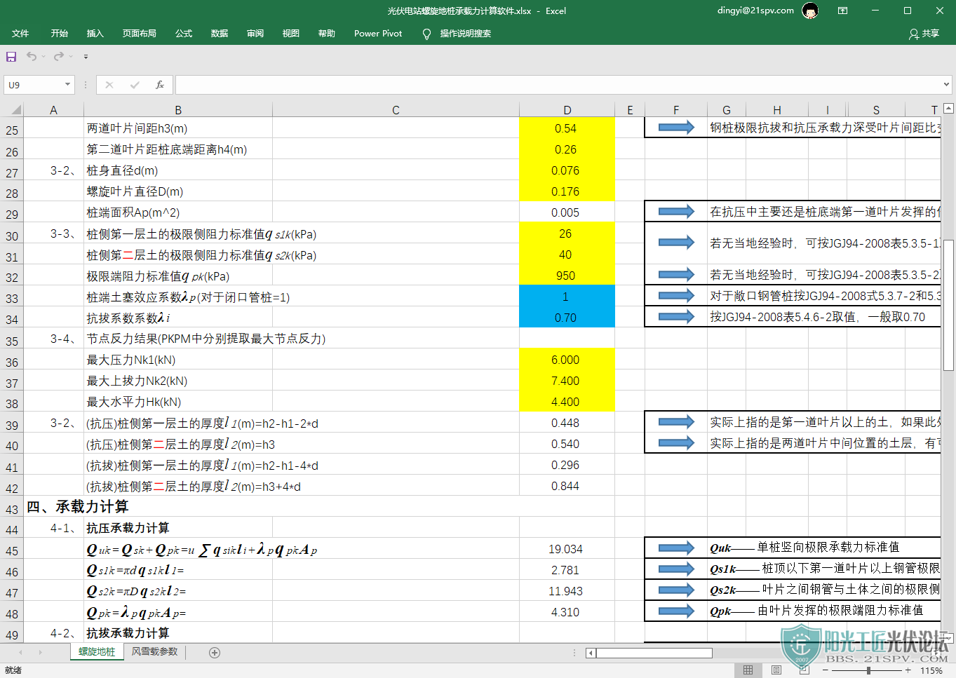
Task: Select the 抗拔系数系数λi label cell
Action: coord(178,318)
